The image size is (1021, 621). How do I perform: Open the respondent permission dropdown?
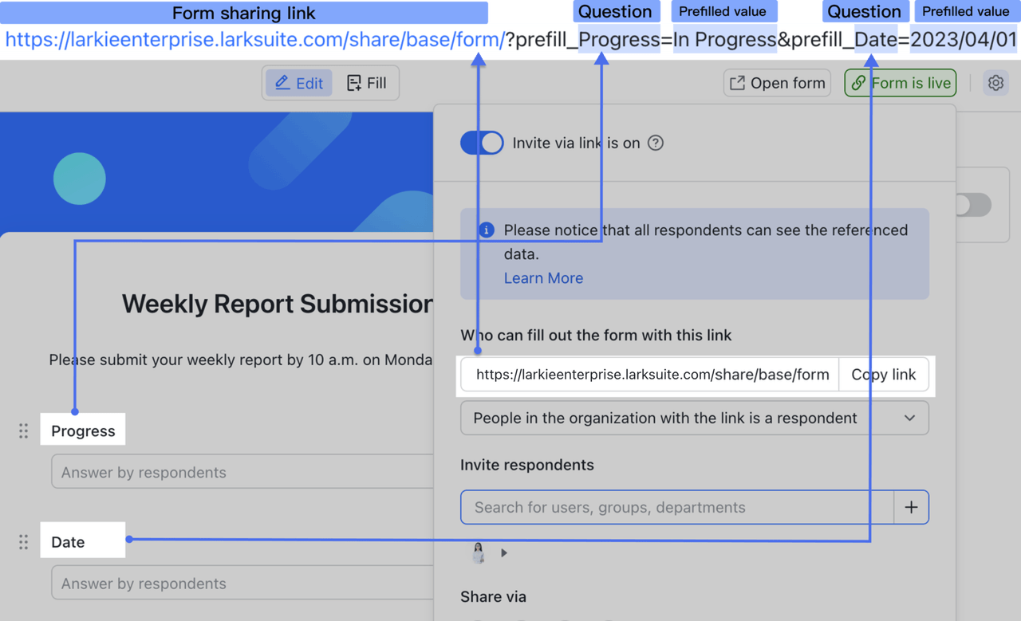[x=694, y=418]
